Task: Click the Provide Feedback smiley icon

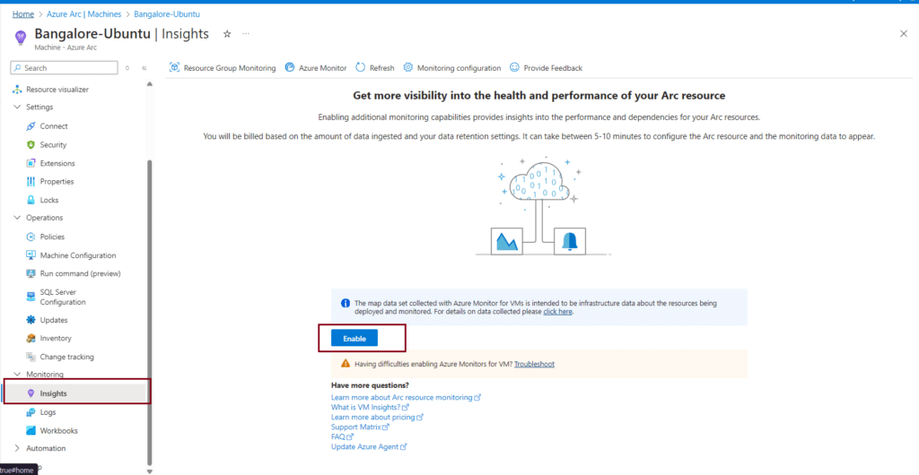Action: pyautogui.click(x=514, y=68)
